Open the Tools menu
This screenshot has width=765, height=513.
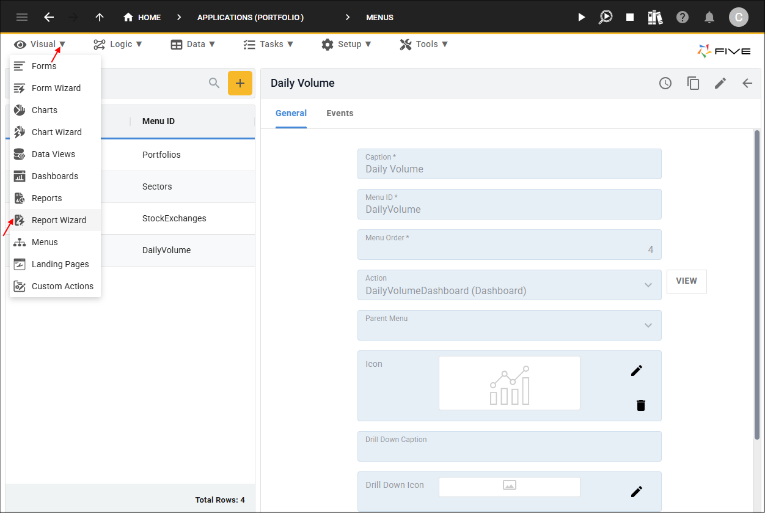[424, 44]
